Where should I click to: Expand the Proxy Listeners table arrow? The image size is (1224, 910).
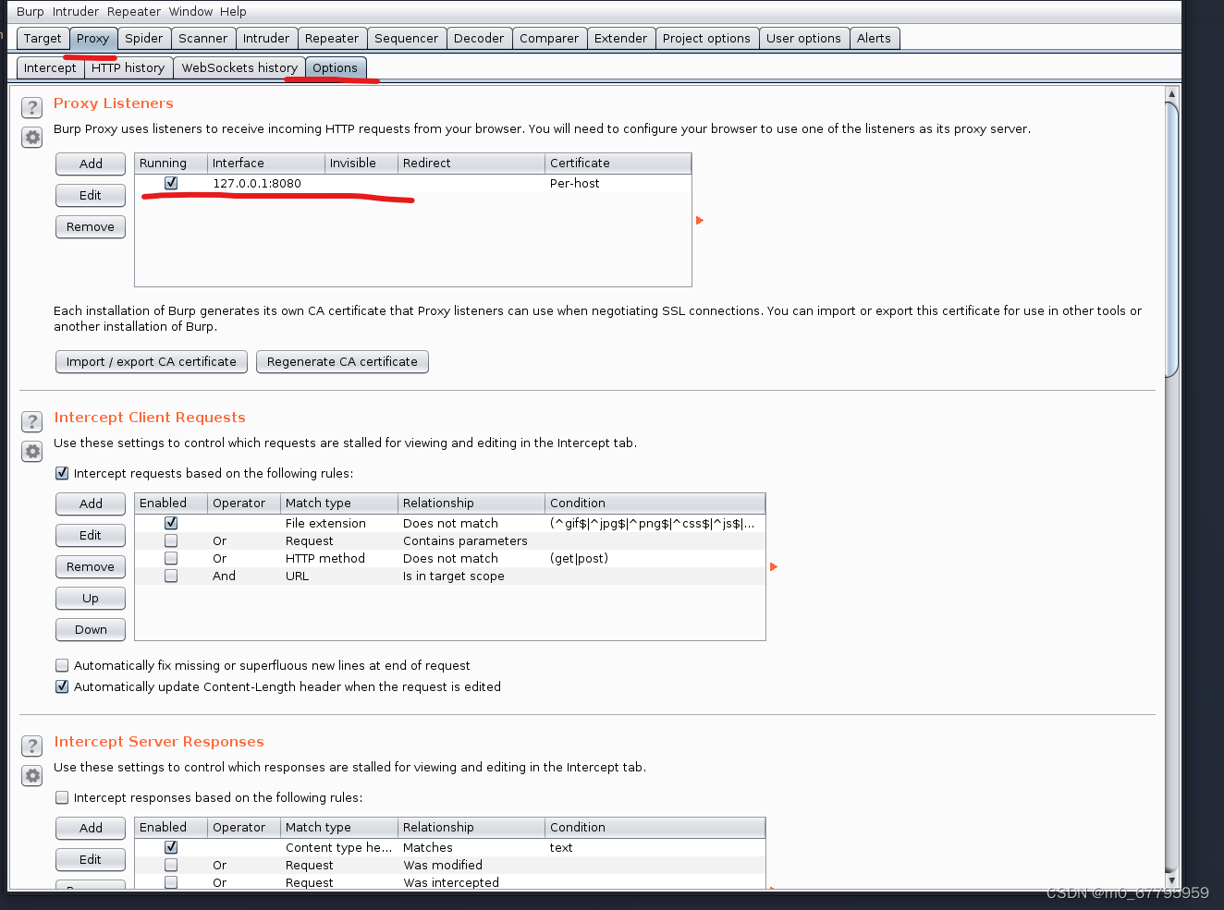pyautogui.click(x=700, y=220)
